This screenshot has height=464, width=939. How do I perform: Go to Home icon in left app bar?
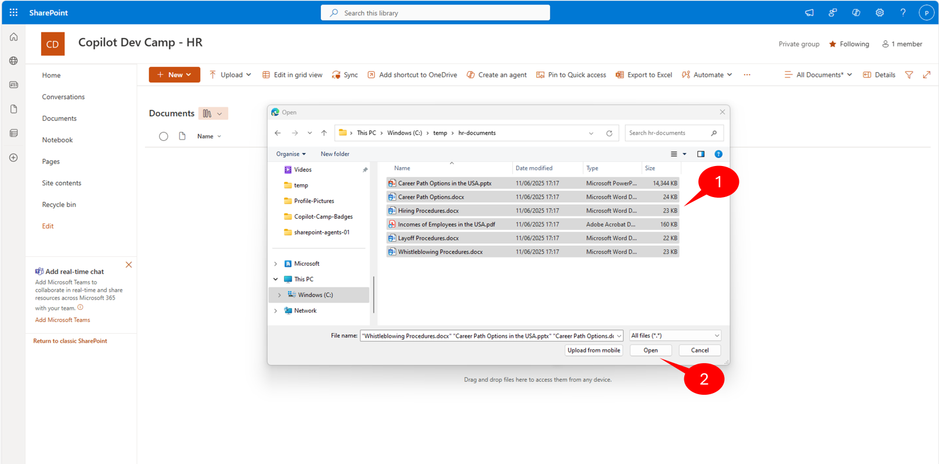point(13,37)
